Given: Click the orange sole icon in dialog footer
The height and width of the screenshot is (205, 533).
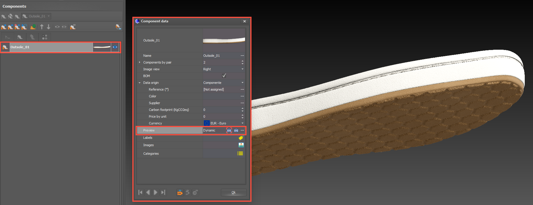Looking at the screenshot, I should point(180,193).
